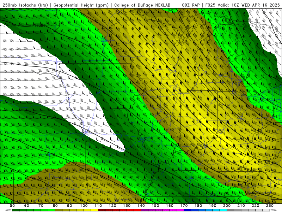
Task: Click the '09Z RAP' model run label
Action: click(x=191, y=5)
